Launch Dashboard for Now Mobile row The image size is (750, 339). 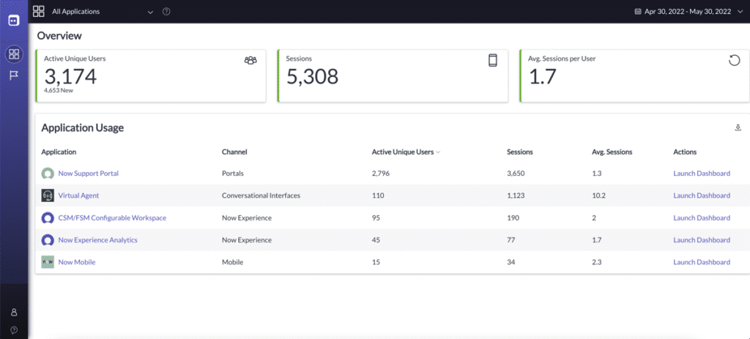[x=701, y=262]
